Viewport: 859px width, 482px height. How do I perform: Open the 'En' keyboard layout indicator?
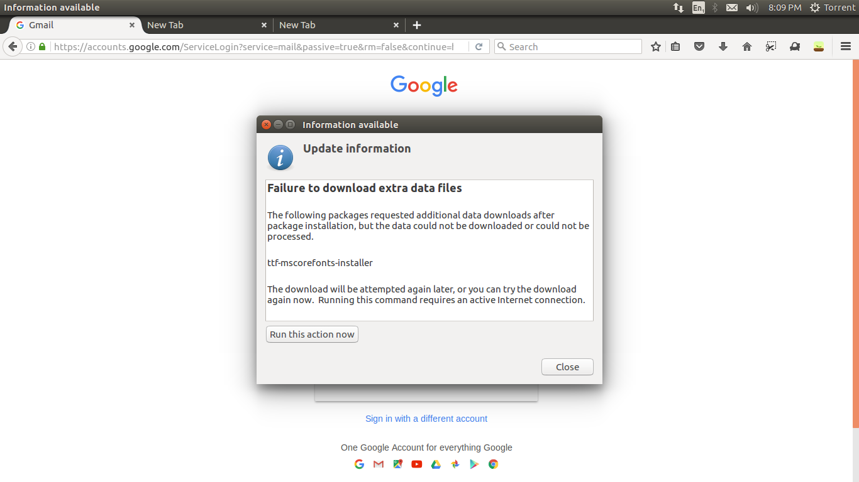pos(698,8)
